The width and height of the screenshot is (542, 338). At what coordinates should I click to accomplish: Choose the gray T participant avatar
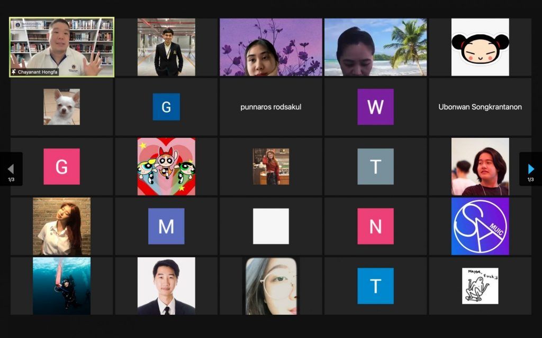click(x=375, y=166)
